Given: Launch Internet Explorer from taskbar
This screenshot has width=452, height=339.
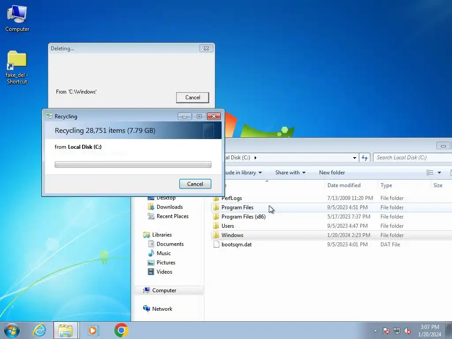Looking at the screenshot, I should pyautogui.click(x=39, y=330).
